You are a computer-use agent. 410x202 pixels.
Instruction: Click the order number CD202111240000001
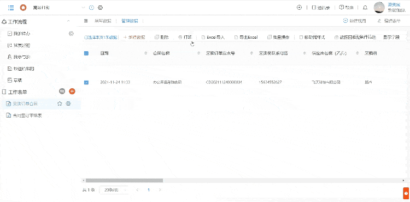tap(224, 82)
